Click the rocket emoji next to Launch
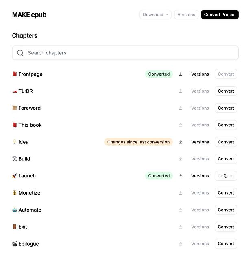Viewport: 244px width, 266px height. (x=15, y=176)
